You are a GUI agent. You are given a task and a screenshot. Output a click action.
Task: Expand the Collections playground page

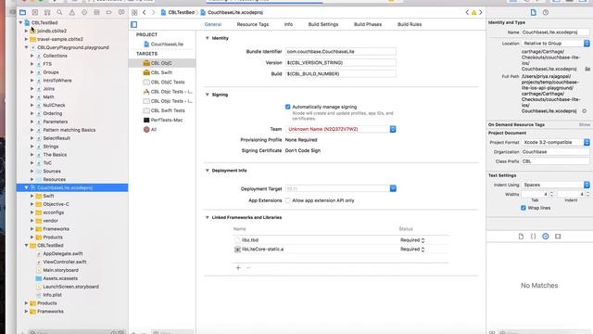[x=32, y=56]
